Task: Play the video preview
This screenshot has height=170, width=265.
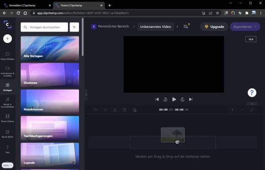Action: pyautogui.click(x=174, y=99)
